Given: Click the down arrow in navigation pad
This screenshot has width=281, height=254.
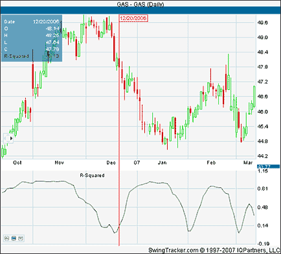Looking at the screenshot, I should pos(8,142).
